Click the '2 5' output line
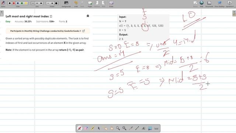The width and height of the screenshot is (236, 133). click(121, 39)
